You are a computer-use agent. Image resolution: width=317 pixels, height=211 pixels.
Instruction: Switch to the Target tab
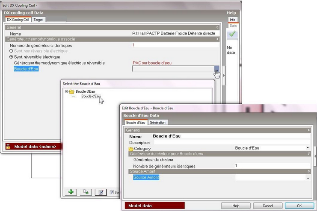point(39,20)
